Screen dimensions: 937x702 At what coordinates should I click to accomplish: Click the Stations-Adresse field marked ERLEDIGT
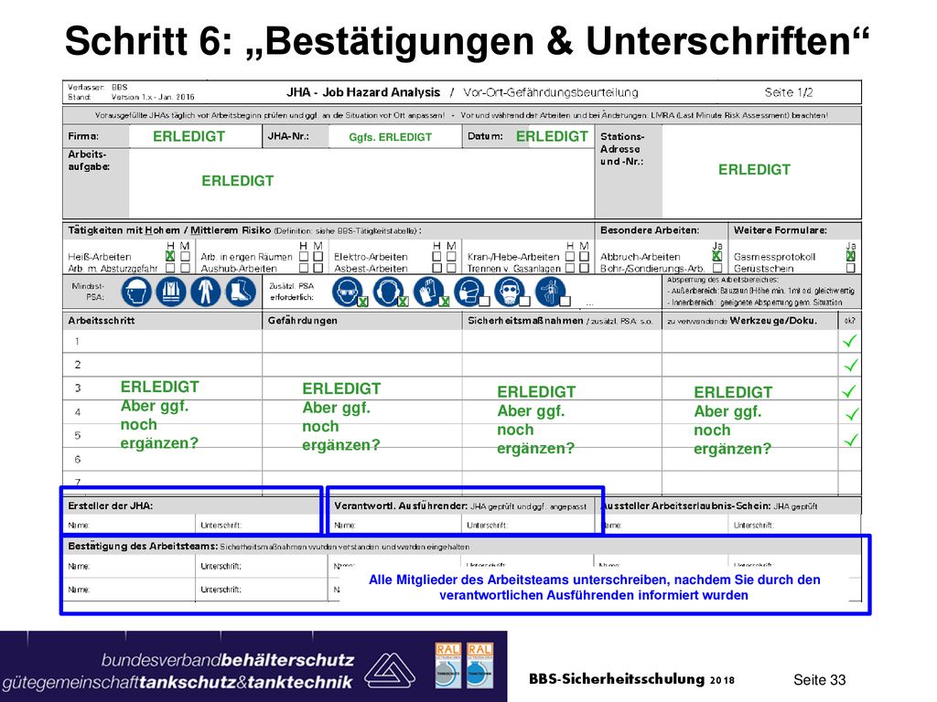pos(761,171)
